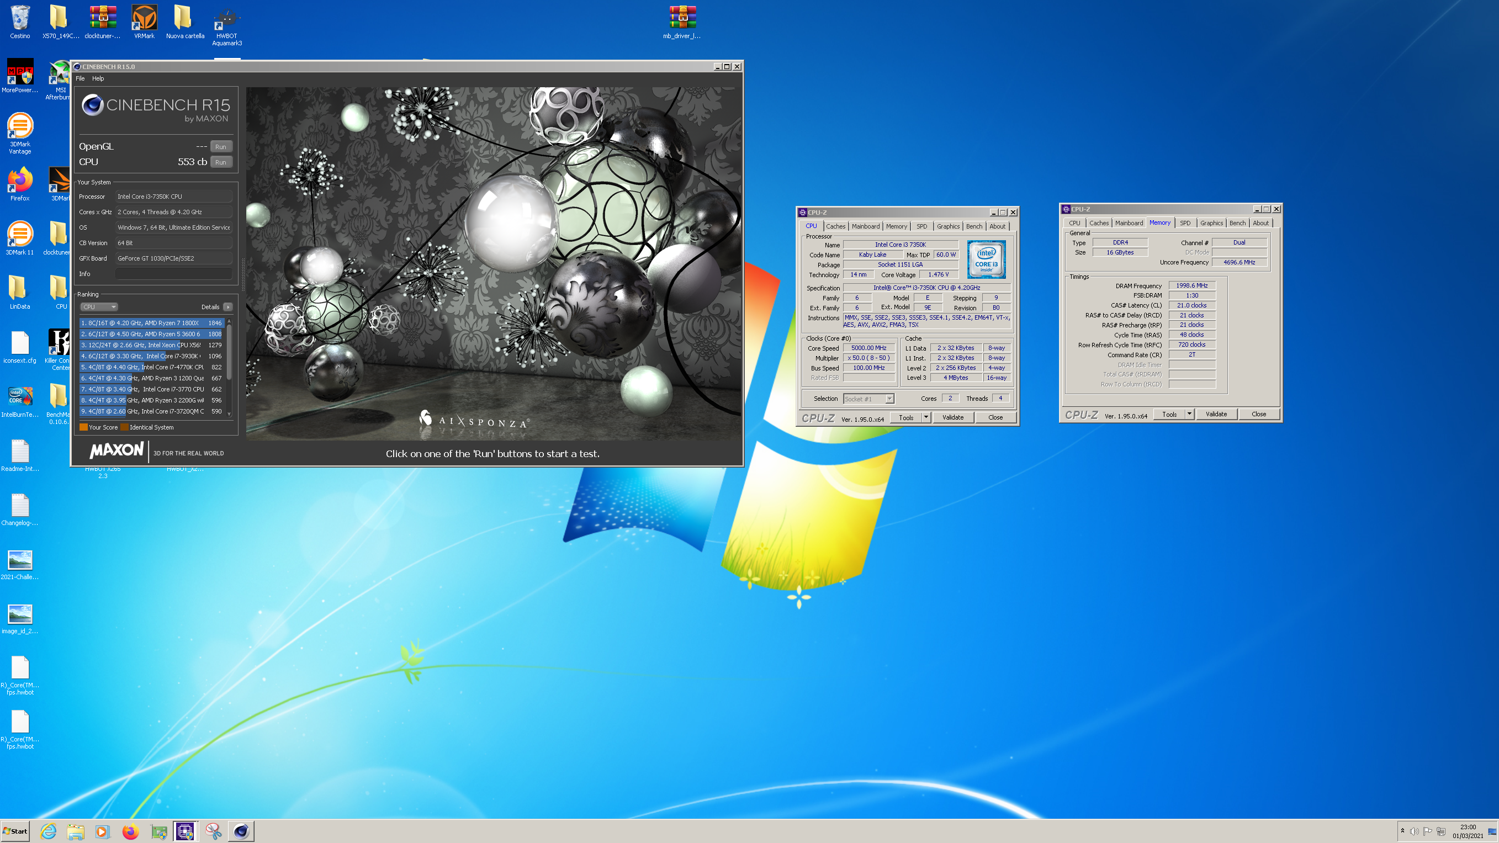The width and height of the screenshot is (1499, 843).
Task: Open the Changelog text file
Action: pyautogui.click(x=20, y=509)
